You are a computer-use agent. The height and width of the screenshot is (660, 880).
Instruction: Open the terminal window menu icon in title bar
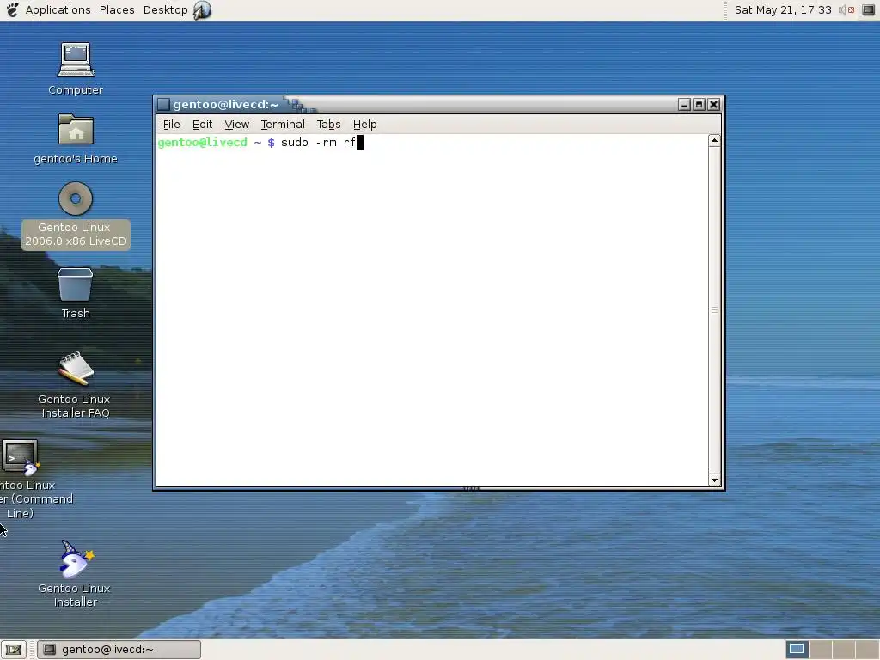[x=163, y=104]
